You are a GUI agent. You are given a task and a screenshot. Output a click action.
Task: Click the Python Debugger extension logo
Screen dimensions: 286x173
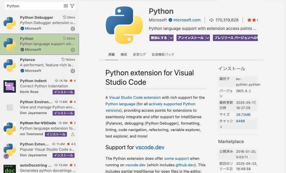(10, 23)
